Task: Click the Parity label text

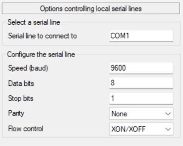Action: coord(16,113)
